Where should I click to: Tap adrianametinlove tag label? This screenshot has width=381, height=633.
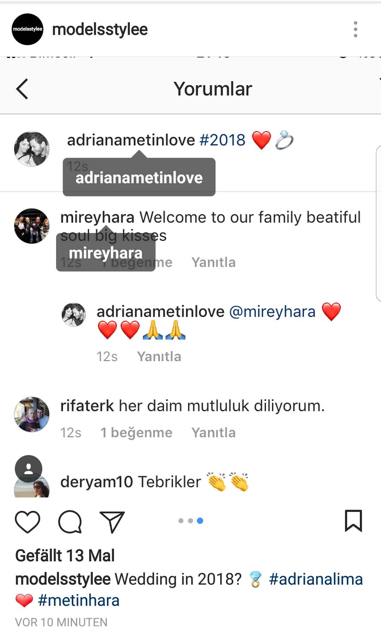click(139, 177)
